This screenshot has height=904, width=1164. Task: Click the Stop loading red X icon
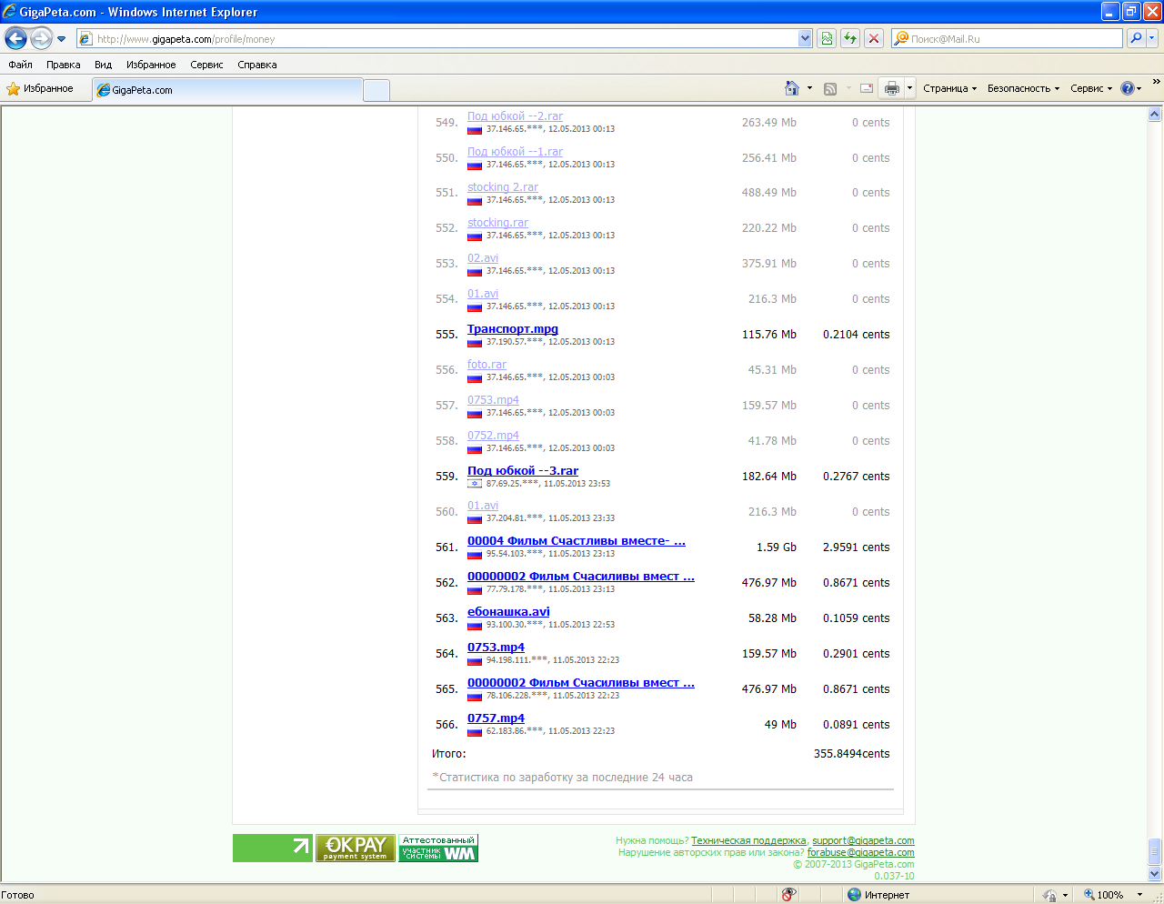(x=874, y=38)
